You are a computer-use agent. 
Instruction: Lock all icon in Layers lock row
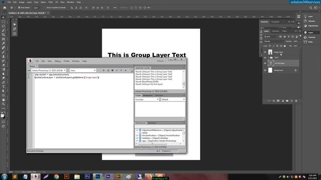(x=284, y=46)
